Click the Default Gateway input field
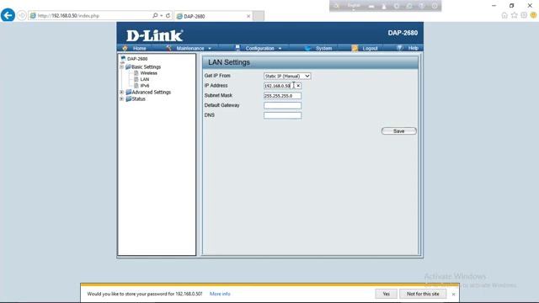539x303 pixels. click(x=283, y=105)
